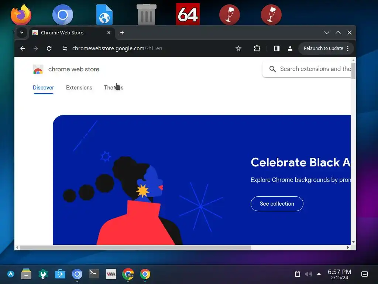The image size is (378, 284).
Task: Launch the second Wine glass desktop icon
Action: click(271, 14)
